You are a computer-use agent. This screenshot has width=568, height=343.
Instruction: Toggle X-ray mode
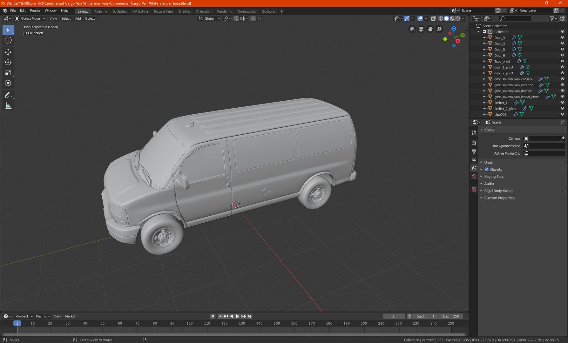(433, 18)
